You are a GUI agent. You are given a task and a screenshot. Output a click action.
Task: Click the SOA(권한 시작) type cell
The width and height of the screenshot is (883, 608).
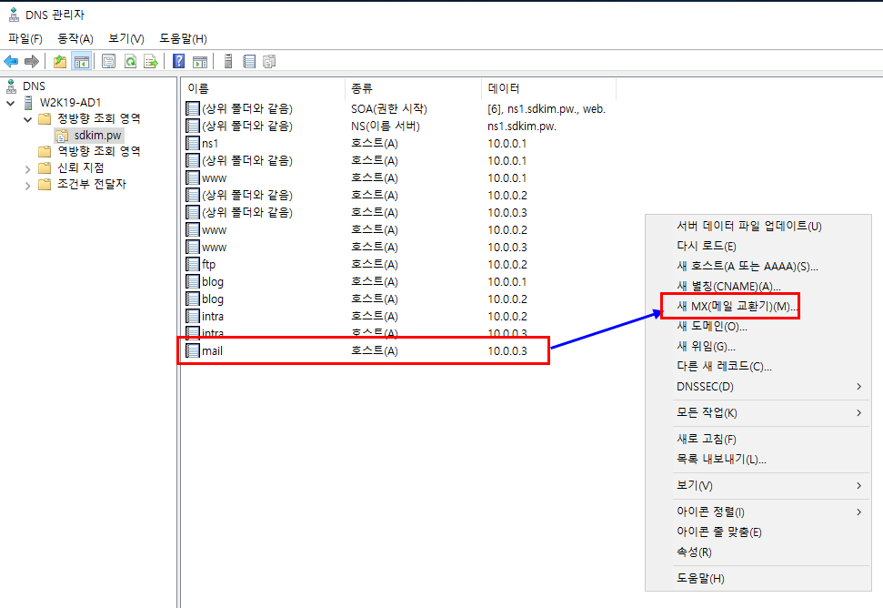[389, 108]
